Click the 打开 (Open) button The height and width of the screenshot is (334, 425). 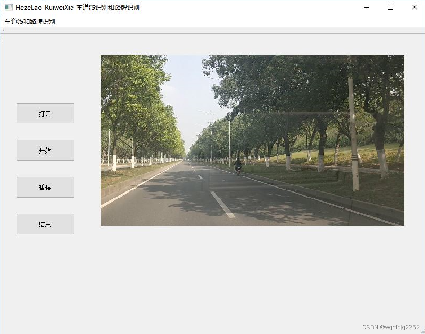point(45,113)
